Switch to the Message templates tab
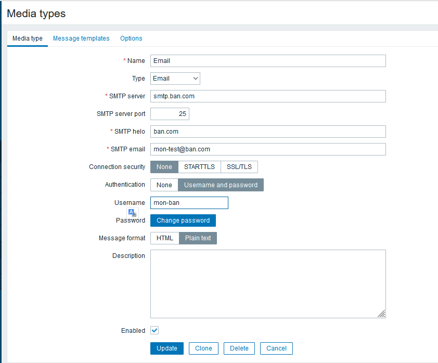 [81, 38]
